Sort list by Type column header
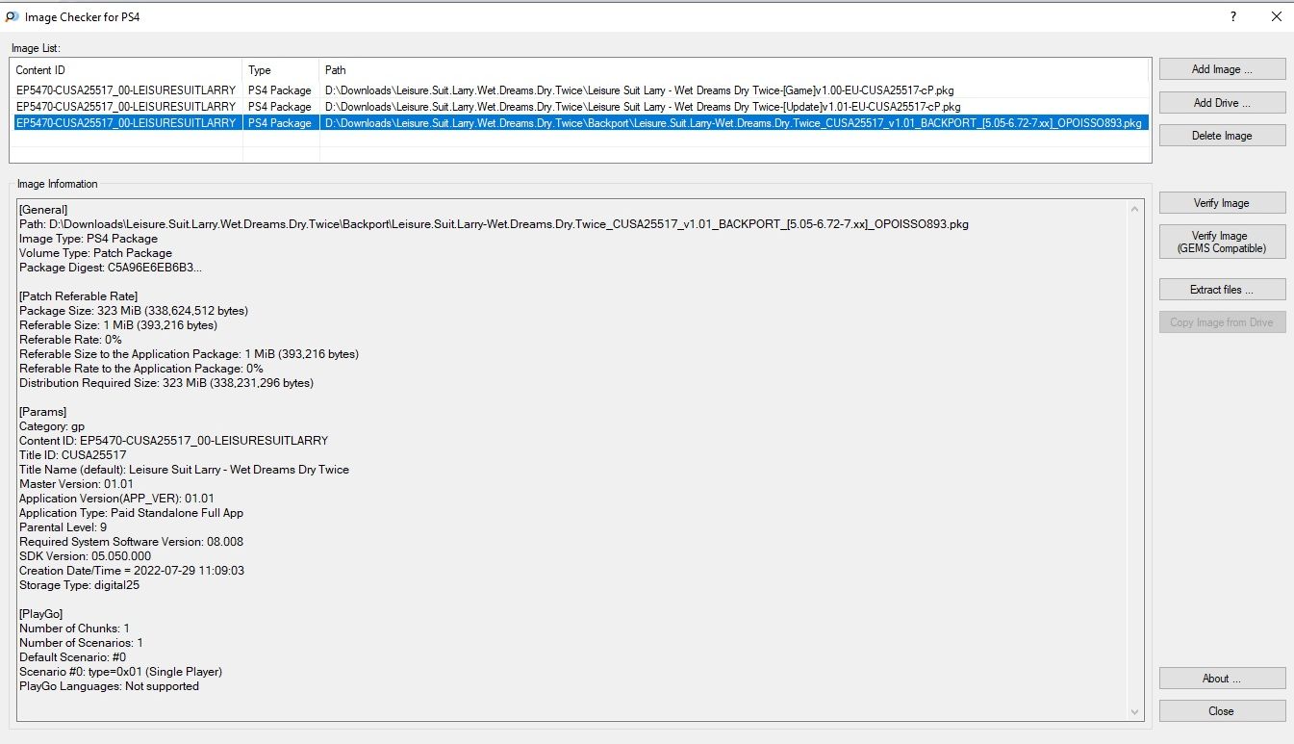Screen dimensions: 1294x744 (281, 70)
